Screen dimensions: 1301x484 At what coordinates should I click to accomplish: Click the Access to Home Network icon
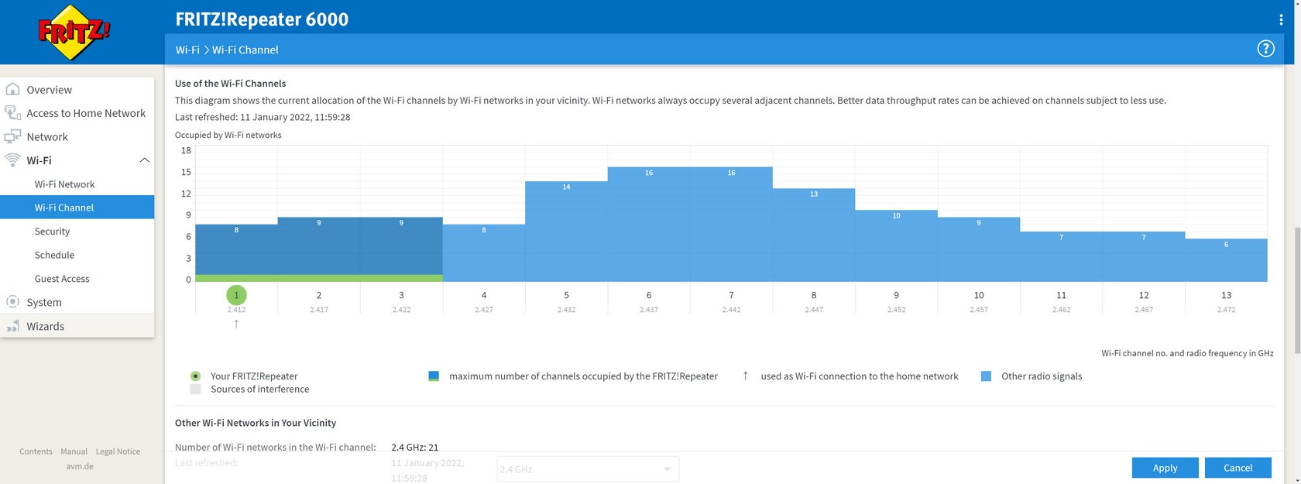12,113
